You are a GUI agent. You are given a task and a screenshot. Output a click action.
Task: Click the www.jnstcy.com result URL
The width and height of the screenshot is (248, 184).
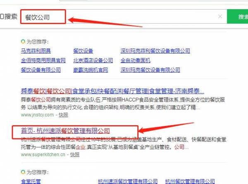pos(37,115)
